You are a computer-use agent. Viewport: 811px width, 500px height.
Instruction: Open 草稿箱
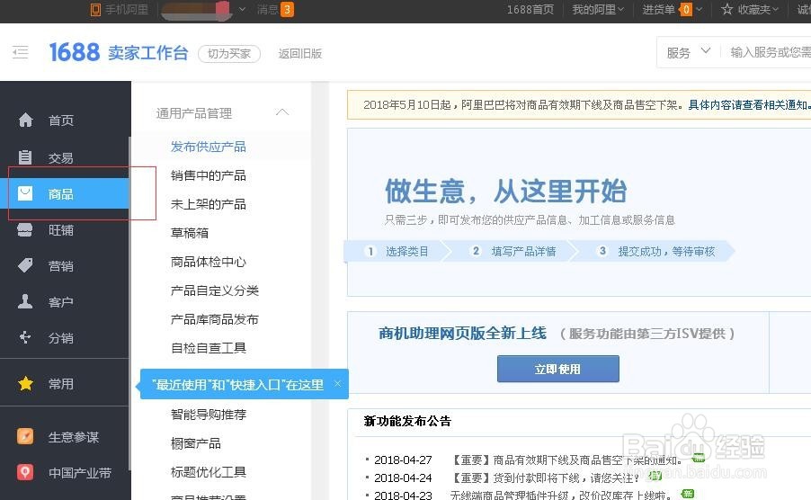click(190, 233)
